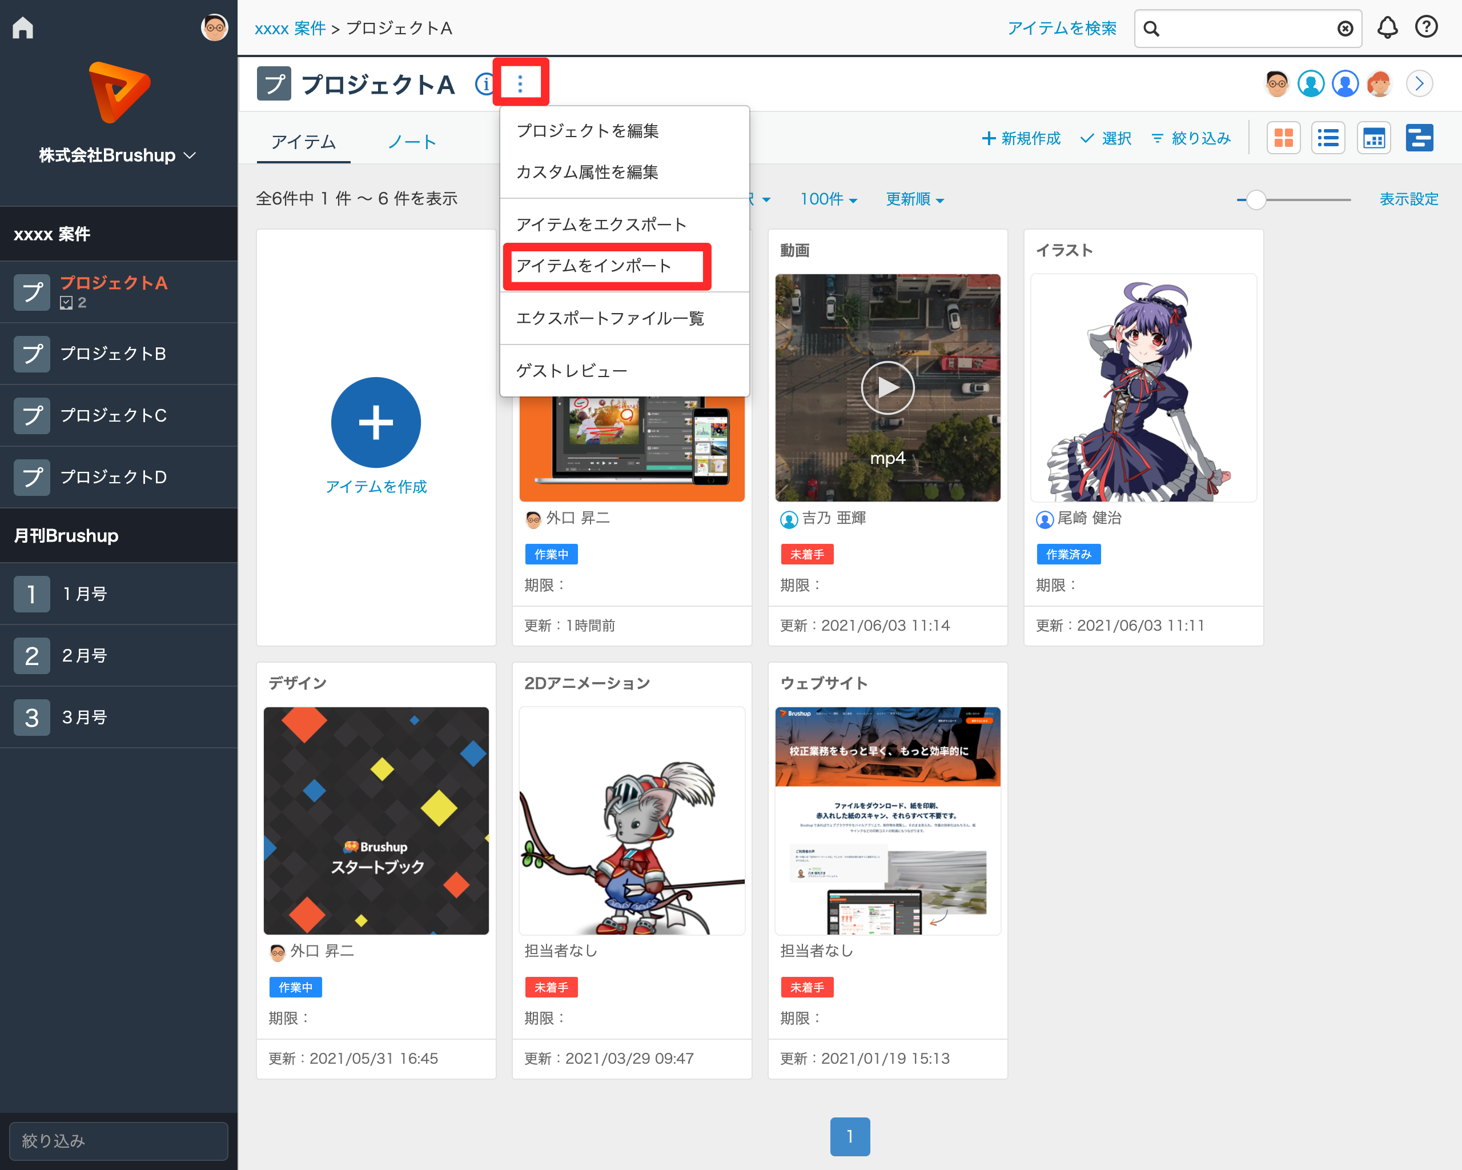Switch to thumbnail grid view
The width and height of the screenshot is (1462, 1170).
[1284, 138]
